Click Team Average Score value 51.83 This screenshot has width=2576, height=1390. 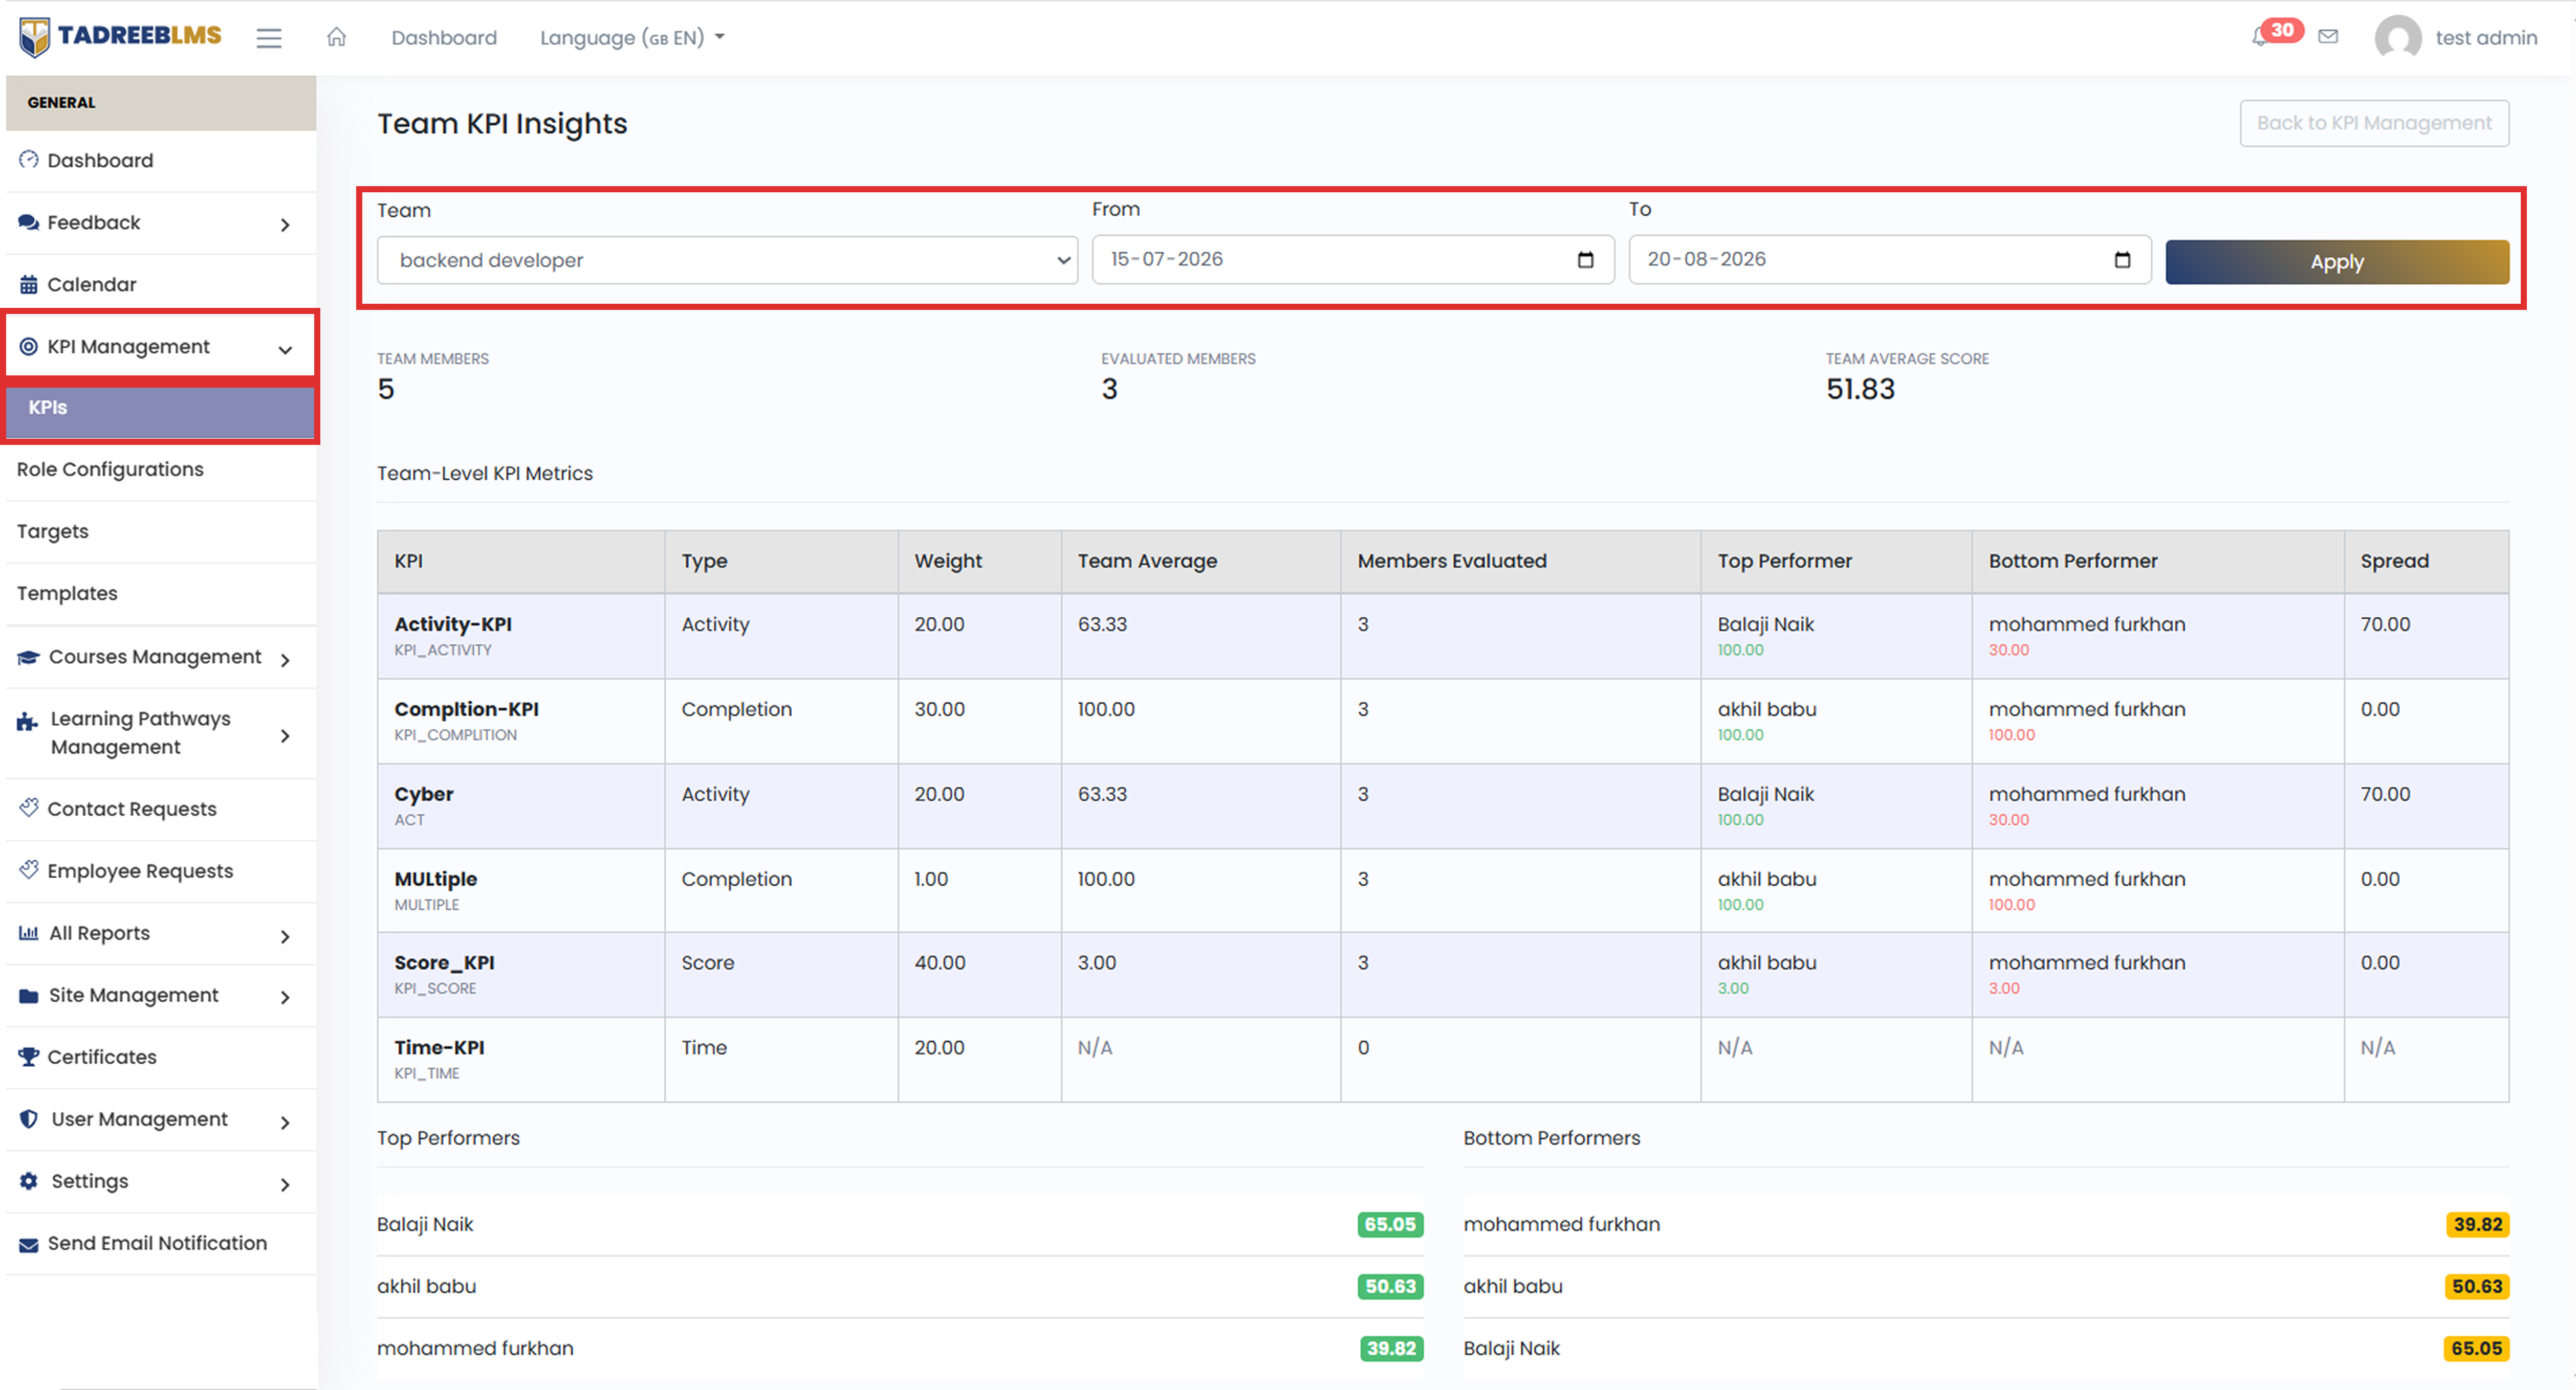coord(1860,390)
